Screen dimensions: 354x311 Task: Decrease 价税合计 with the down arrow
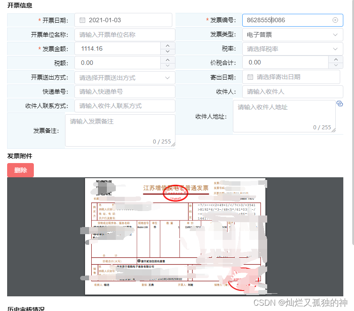coord(336,65)
